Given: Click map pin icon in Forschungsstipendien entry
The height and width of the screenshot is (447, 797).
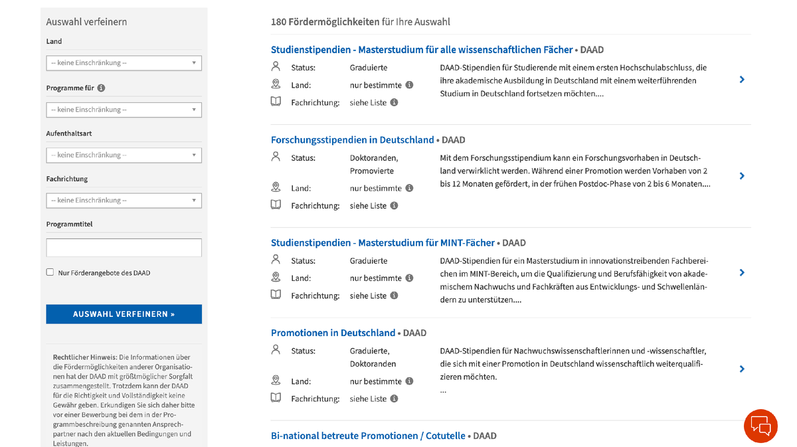Looking at the screenshot, I should click(276, 187).
